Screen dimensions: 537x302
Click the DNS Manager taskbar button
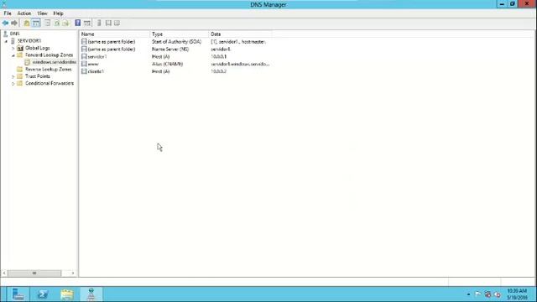pos(91,294)
